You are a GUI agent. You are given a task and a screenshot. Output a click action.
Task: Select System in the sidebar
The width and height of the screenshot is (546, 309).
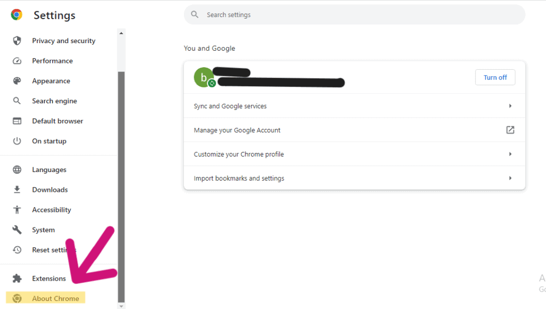point(44,230)
